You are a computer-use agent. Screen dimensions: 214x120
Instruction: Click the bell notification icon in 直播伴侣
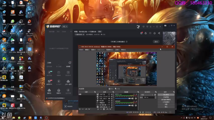pyautogui.click(x=155, y=33)
